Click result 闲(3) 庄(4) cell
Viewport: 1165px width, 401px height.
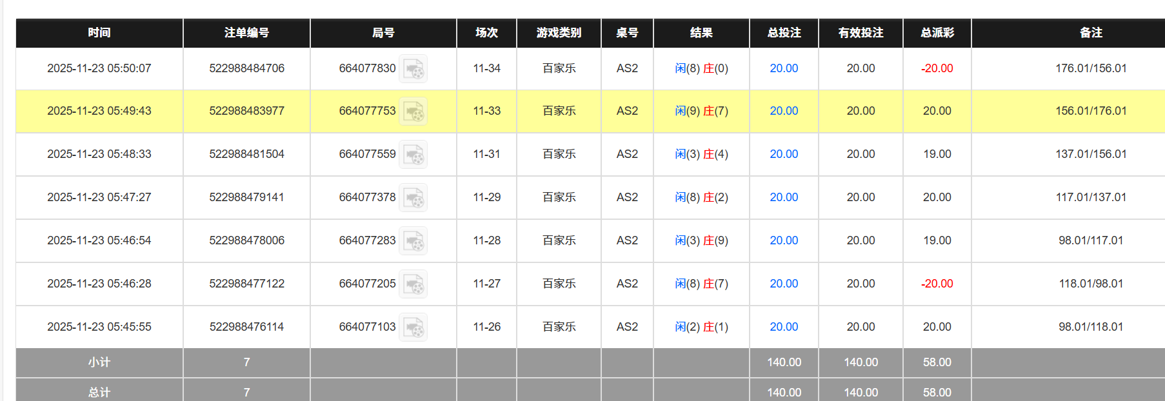[701, 154]
